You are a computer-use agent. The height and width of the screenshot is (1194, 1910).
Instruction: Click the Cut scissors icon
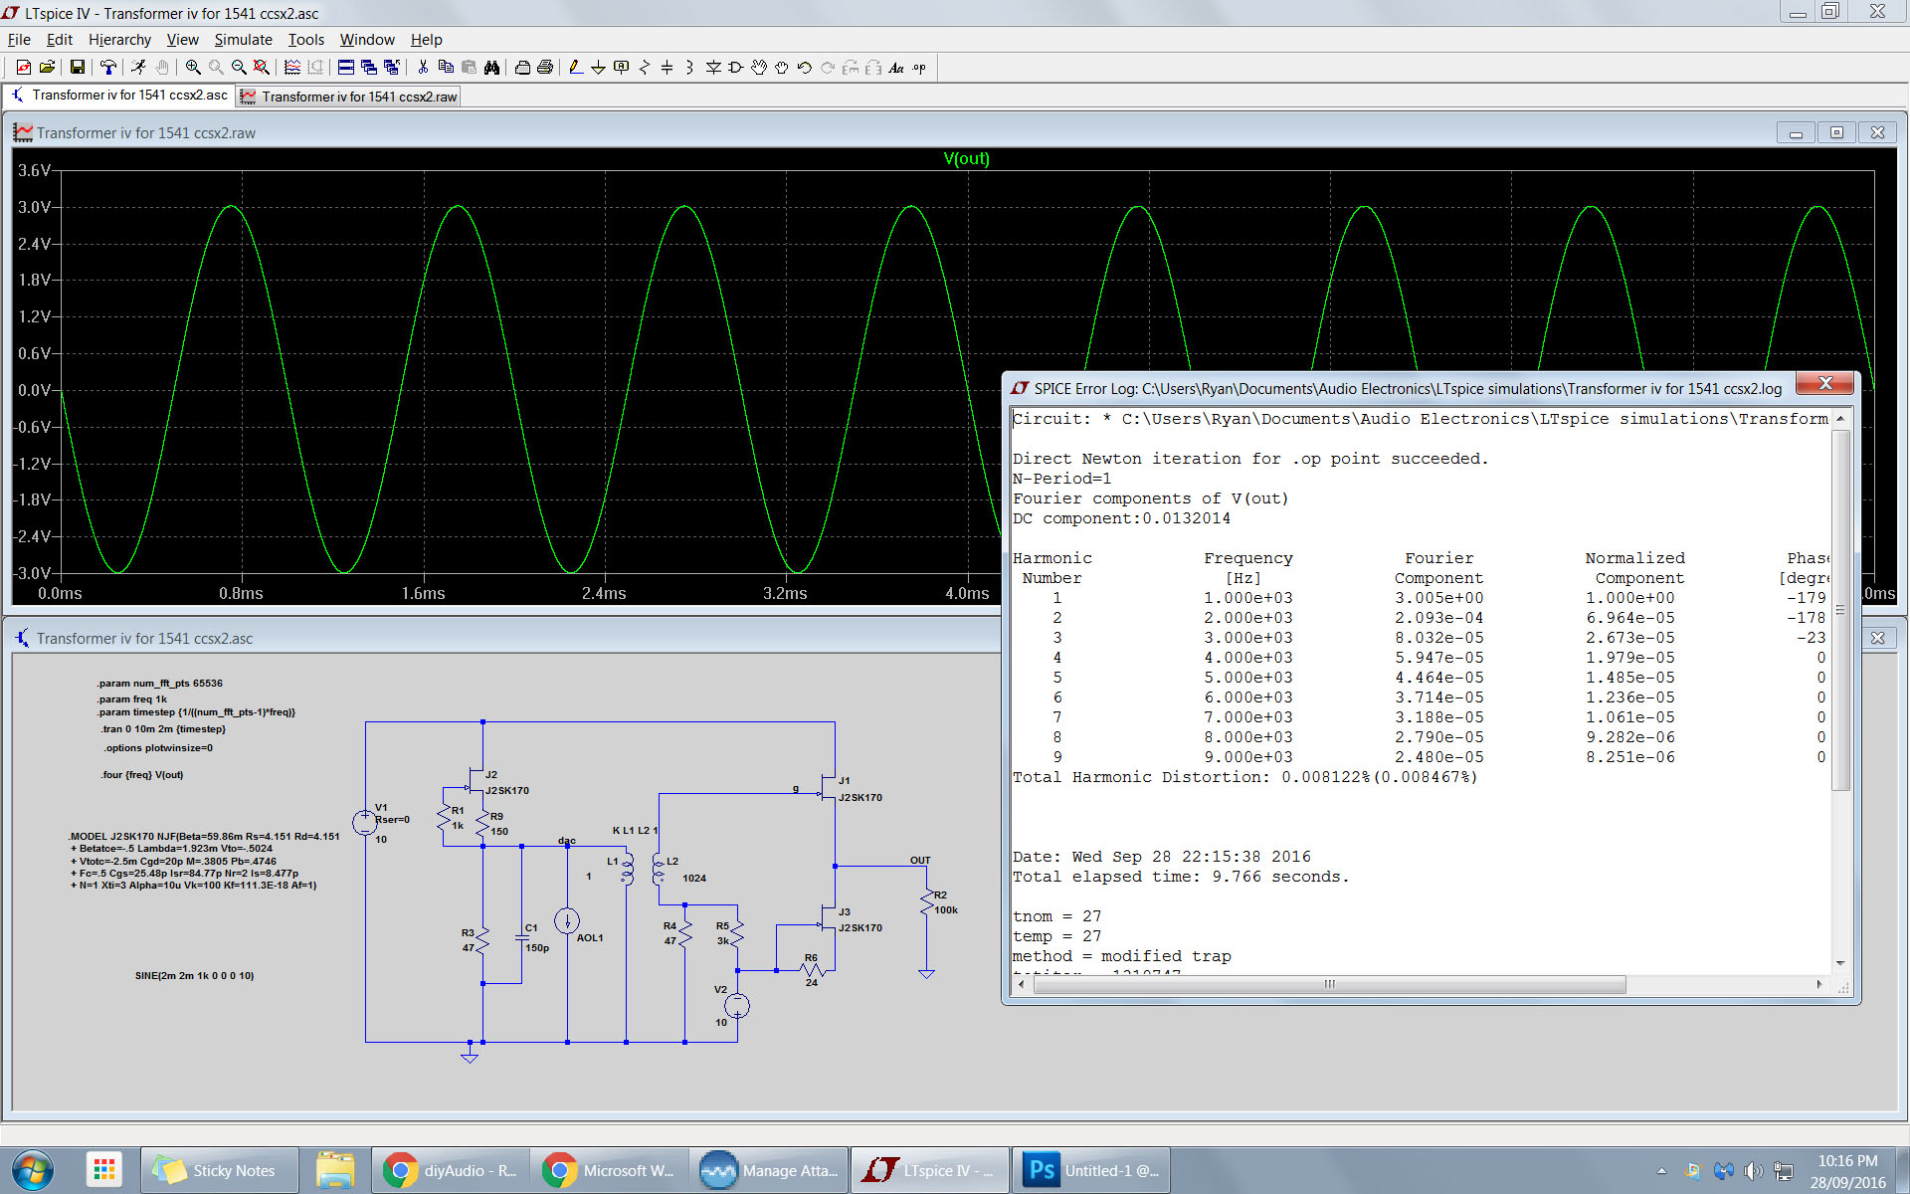click(x=423, y=68)
